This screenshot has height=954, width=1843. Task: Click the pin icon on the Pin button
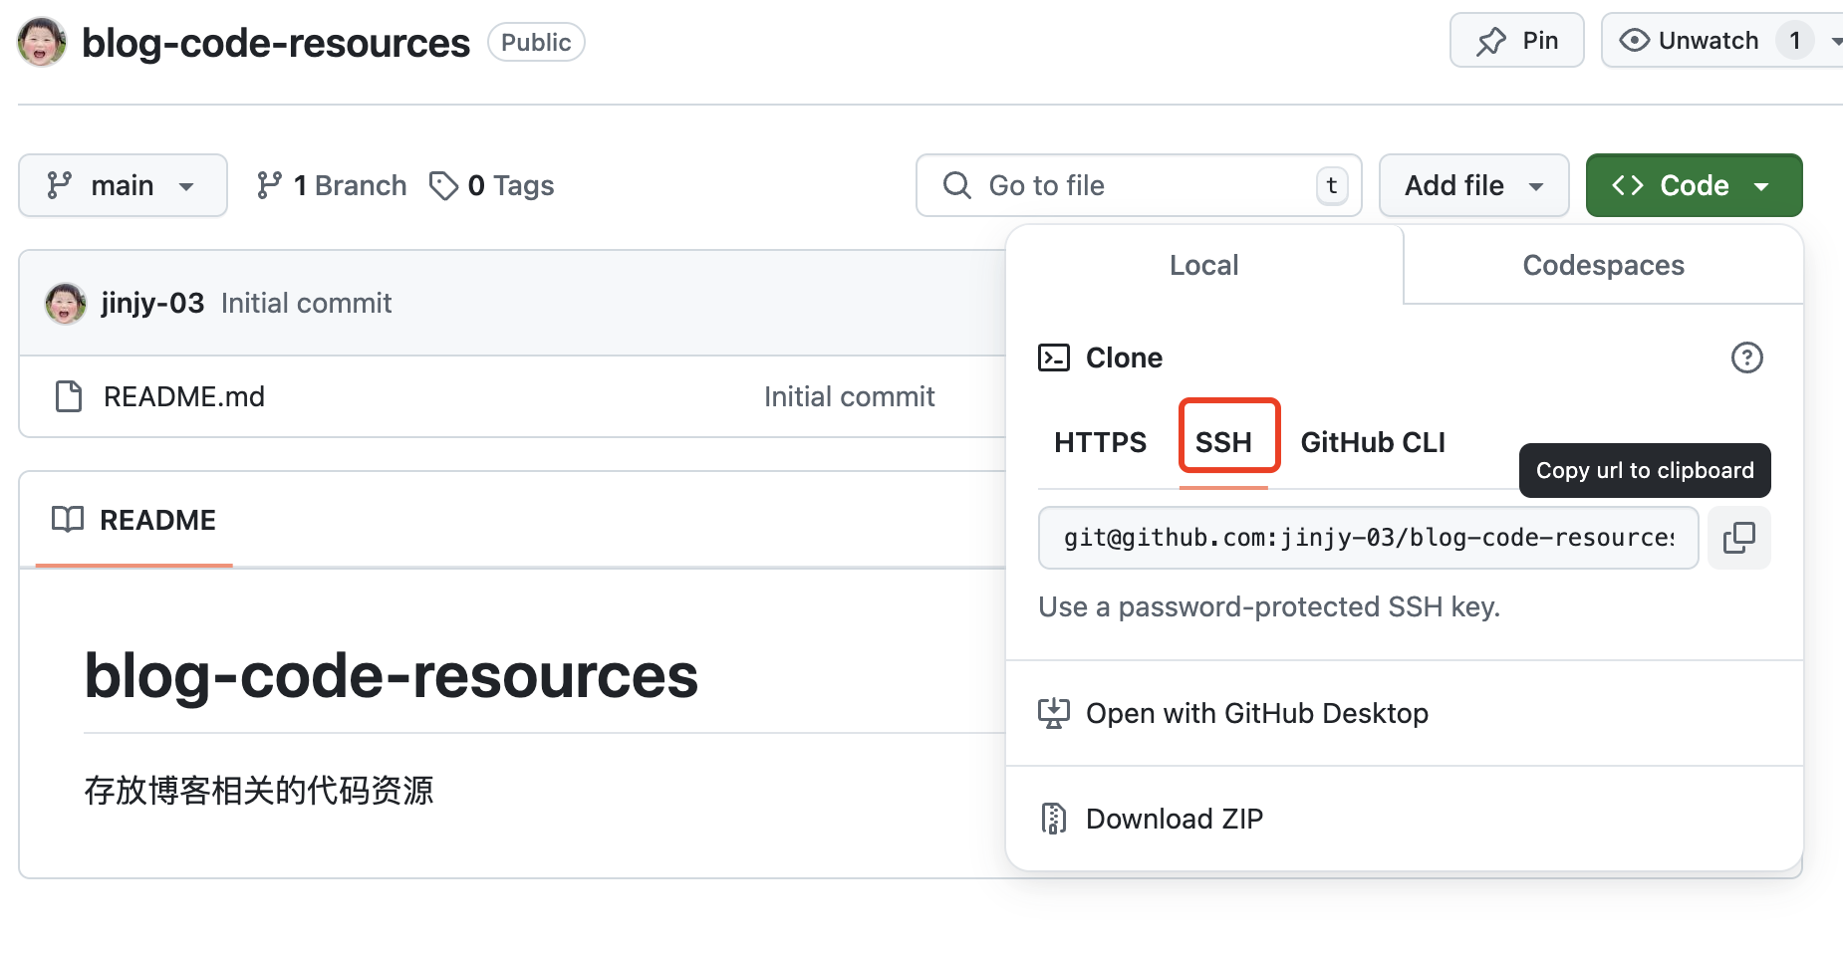click(1491, 41)
